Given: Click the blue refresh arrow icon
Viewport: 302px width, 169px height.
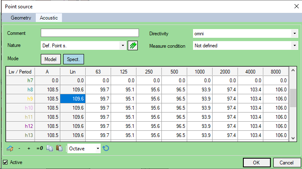Looking at the screenshot, I should click(x=106, y=148).
